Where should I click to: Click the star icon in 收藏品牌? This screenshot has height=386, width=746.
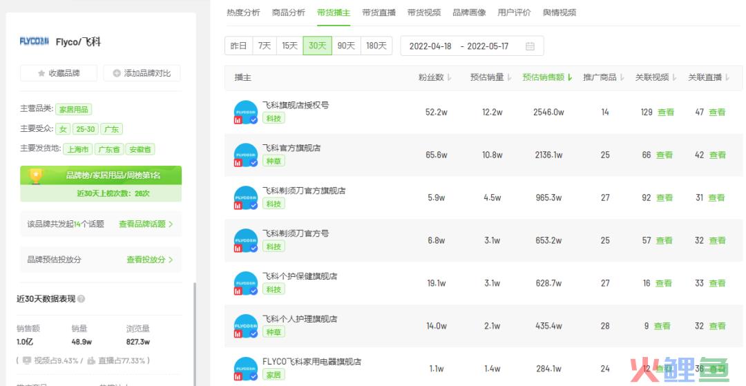[41, 73]
